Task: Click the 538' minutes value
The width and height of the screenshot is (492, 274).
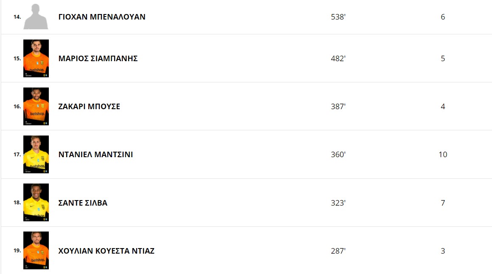Action: click(x=338, y=17)
